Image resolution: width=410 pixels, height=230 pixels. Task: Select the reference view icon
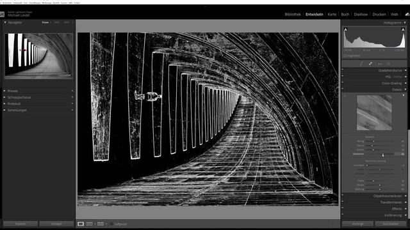click(90, 224)
